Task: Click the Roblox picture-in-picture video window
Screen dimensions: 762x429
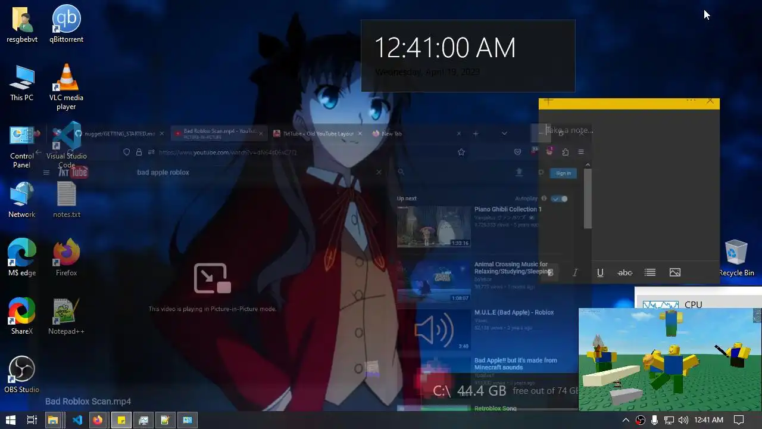Action: click(x=670, y=359)
